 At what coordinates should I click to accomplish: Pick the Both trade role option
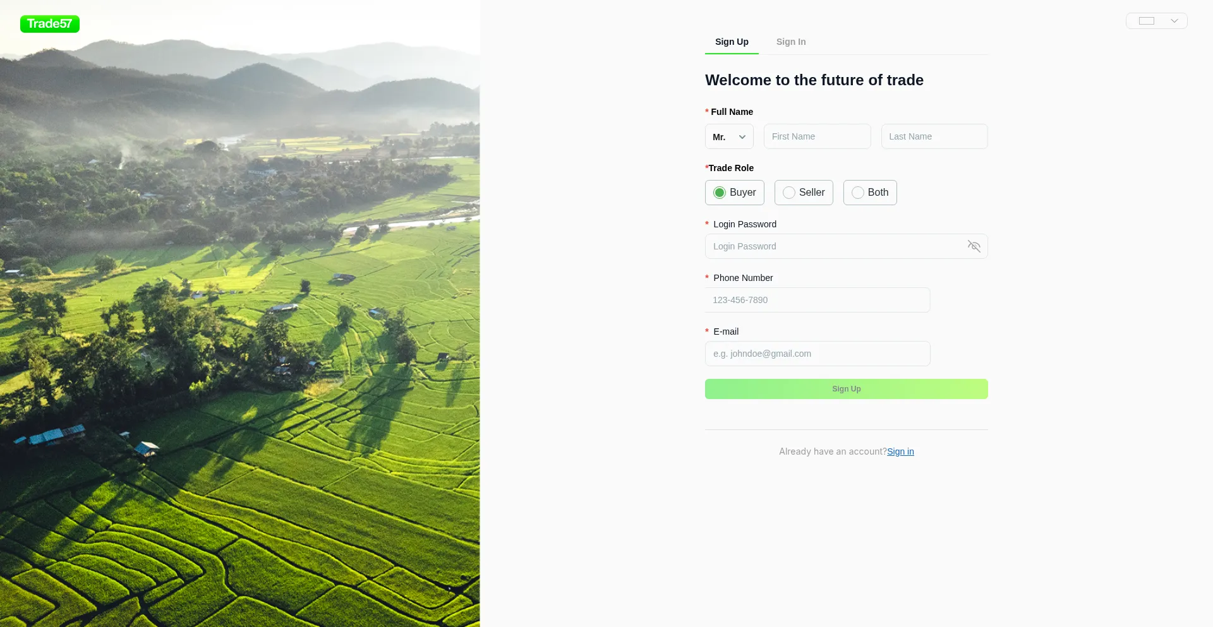click(x=869, y=193)
